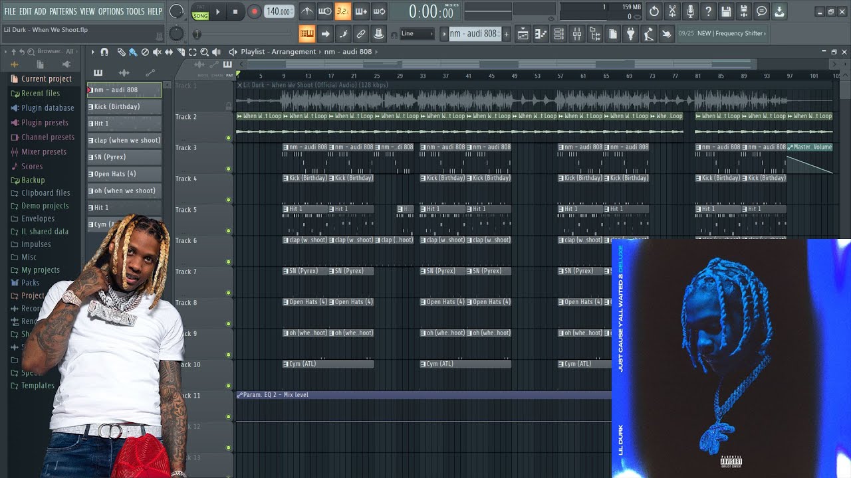Open the Piano roll view icon
The height and width of the screenshot is (478, 851).
coord(541,34)
